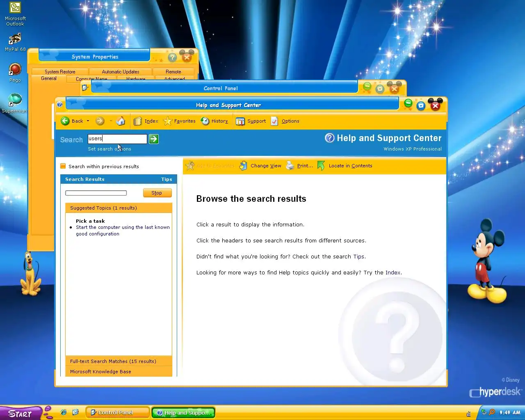Minimize the Help and Support Center window

408,104
